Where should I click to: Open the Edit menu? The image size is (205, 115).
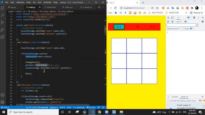(x=12, y=2)
